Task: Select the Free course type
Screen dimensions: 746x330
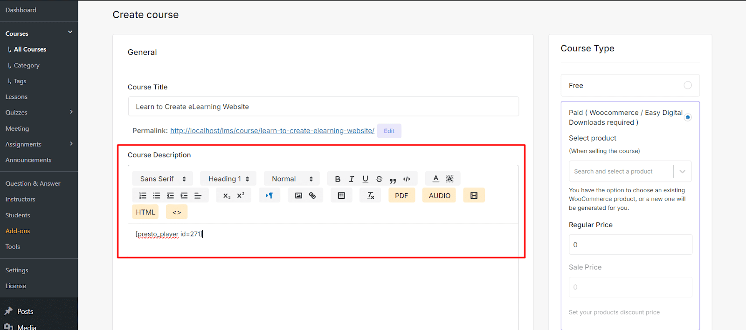Action: click(x=687, y=85)
